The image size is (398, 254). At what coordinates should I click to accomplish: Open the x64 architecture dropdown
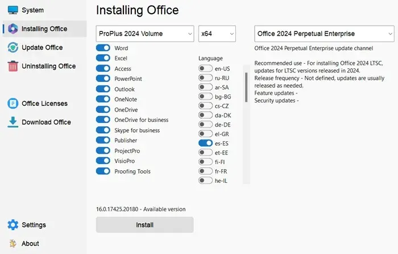[x=217, y=34]
